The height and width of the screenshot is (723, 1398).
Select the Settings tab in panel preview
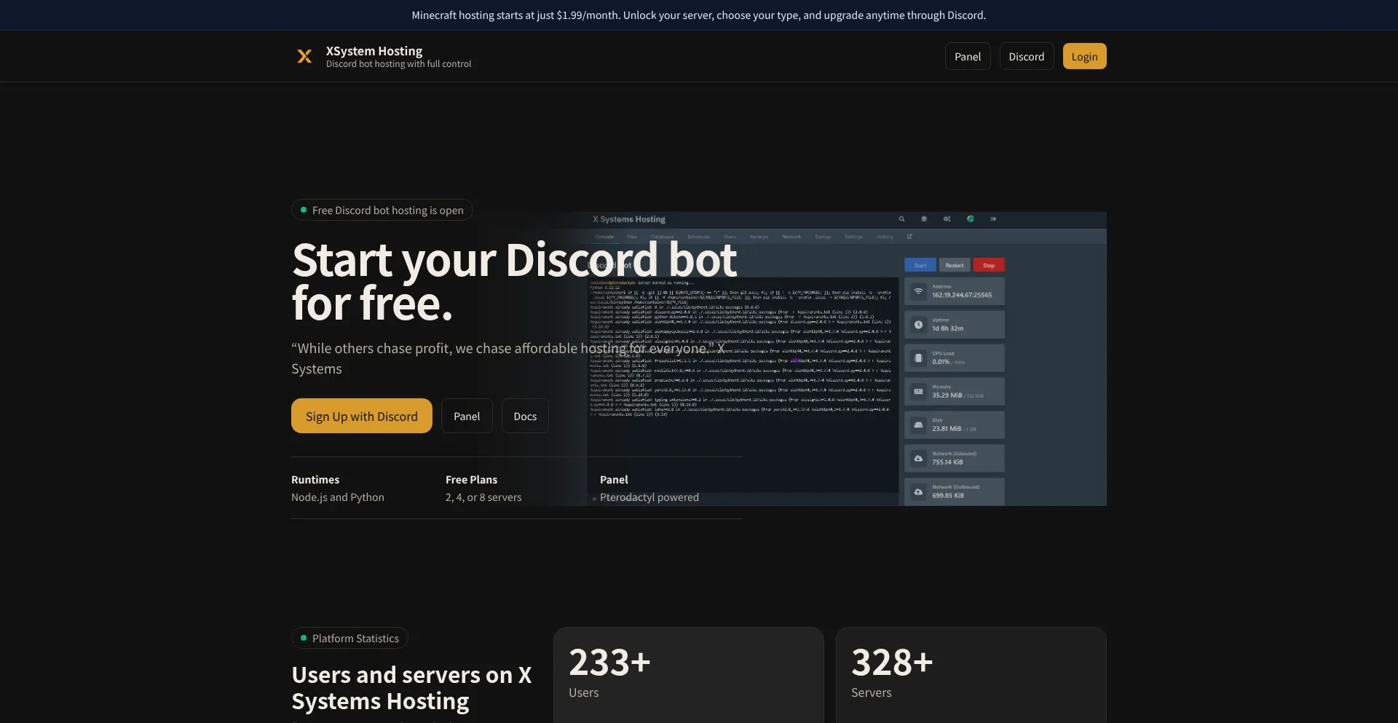tap(854, 237)
